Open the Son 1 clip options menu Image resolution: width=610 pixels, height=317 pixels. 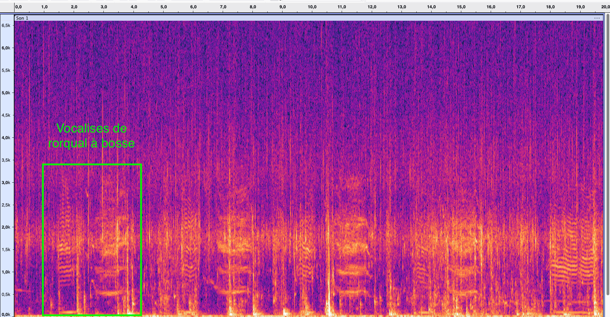pos(597,18)
